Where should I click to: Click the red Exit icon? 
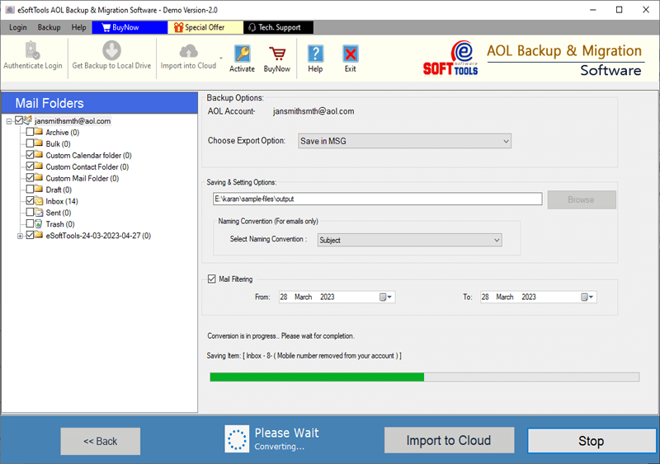click(351, 54)
